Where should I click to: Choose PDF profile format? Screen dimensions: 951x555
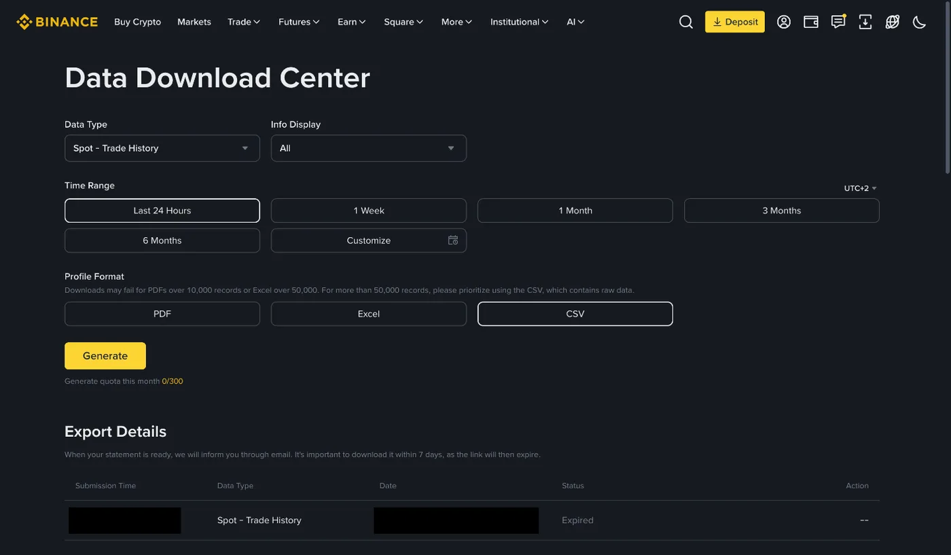pos(162,314)
